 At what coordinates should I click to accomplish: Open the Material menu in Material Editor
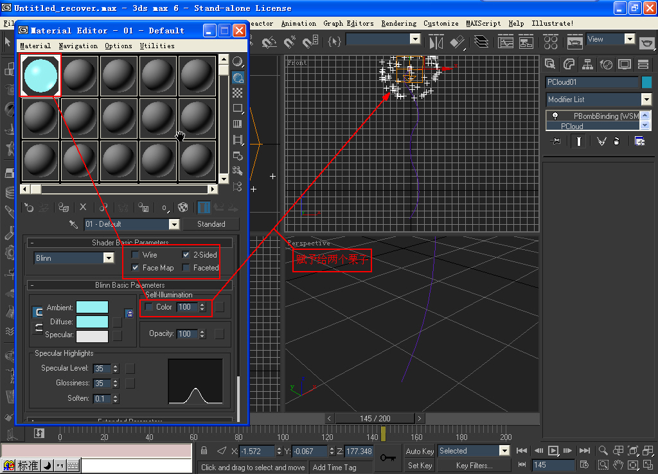(x=35, y=46)
